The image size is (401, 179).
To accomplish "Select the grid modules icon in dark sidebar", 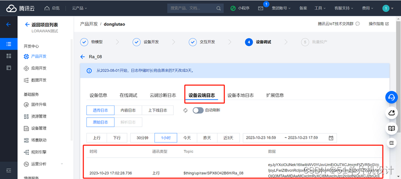I will point(9,56).
